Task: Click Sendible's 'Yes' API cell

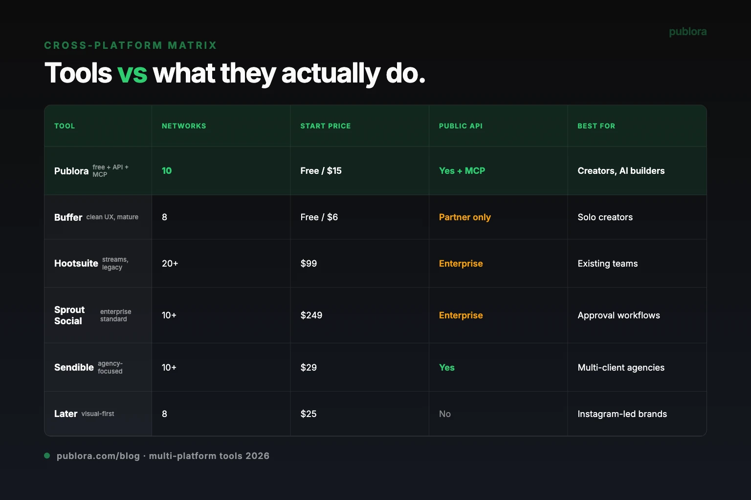Action: [x=447, y=368]
